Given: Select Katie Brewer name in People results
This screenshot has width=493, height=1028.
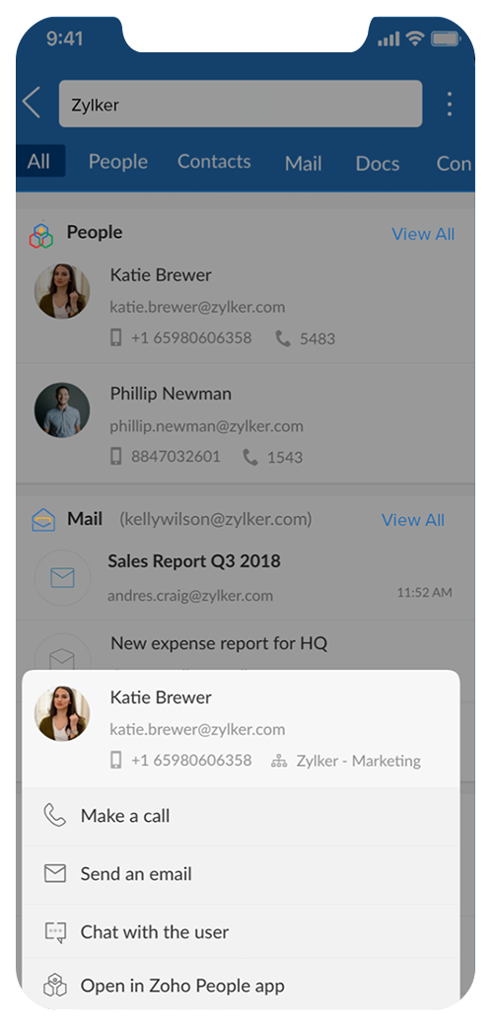Looking at the screenshot, I should coord(161,274).
